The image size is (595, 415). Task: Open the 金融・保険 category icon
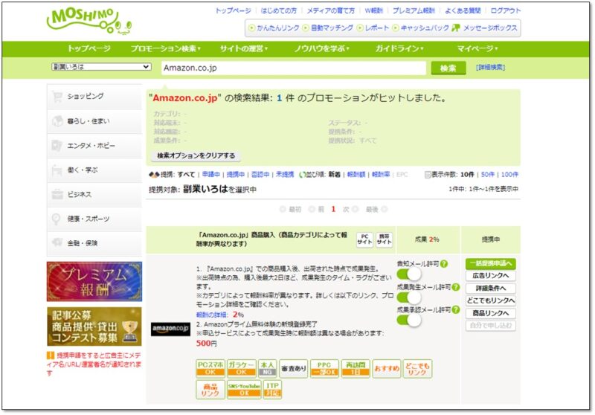(x=57, y=242)
